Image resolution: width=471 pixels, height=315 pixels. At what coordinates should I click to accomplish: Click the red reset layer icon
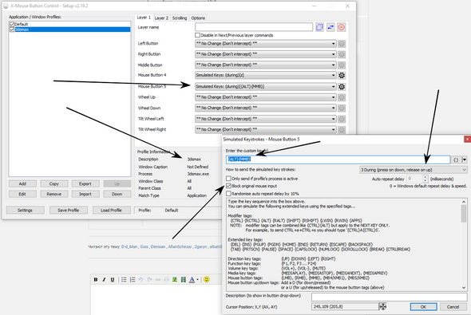[341, 27]
